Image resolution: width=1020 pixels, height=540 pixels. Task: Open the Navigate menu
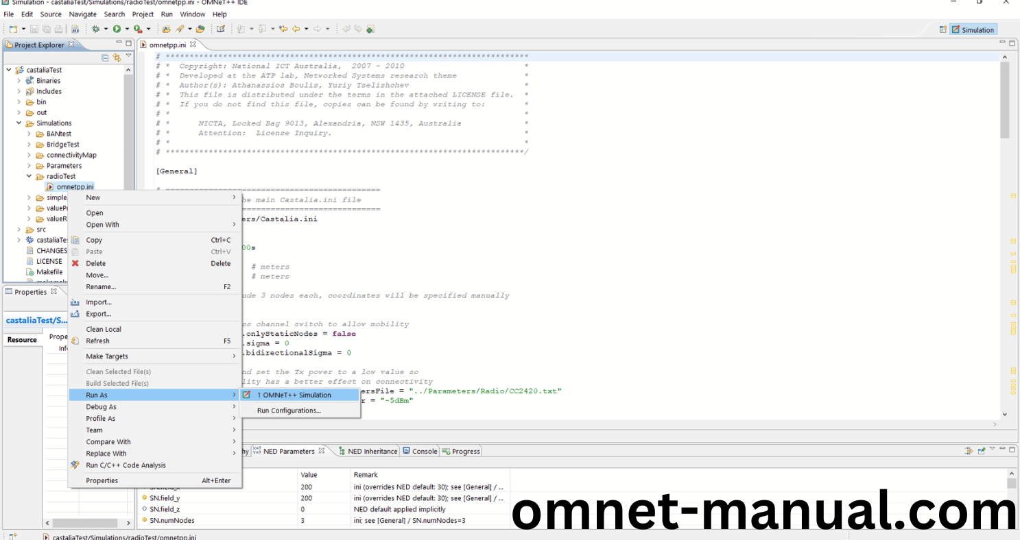pos(83,14)
